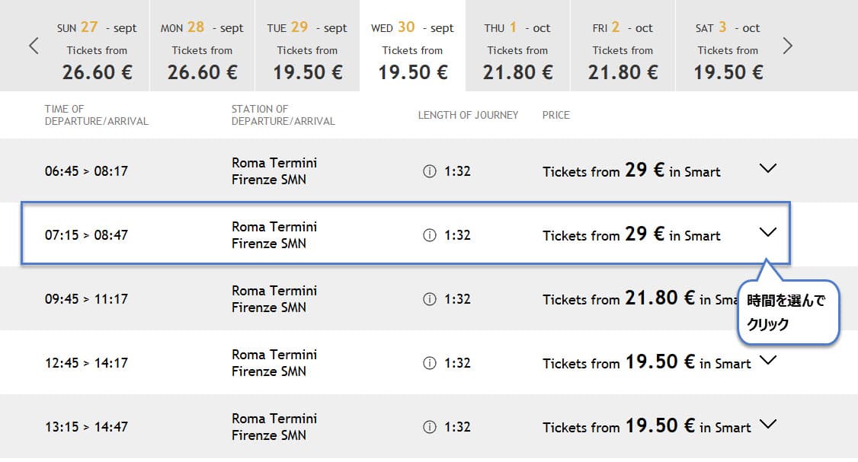Open journey info icon for 07:15 train
This screenshot has height=462, width=858.
430,235
